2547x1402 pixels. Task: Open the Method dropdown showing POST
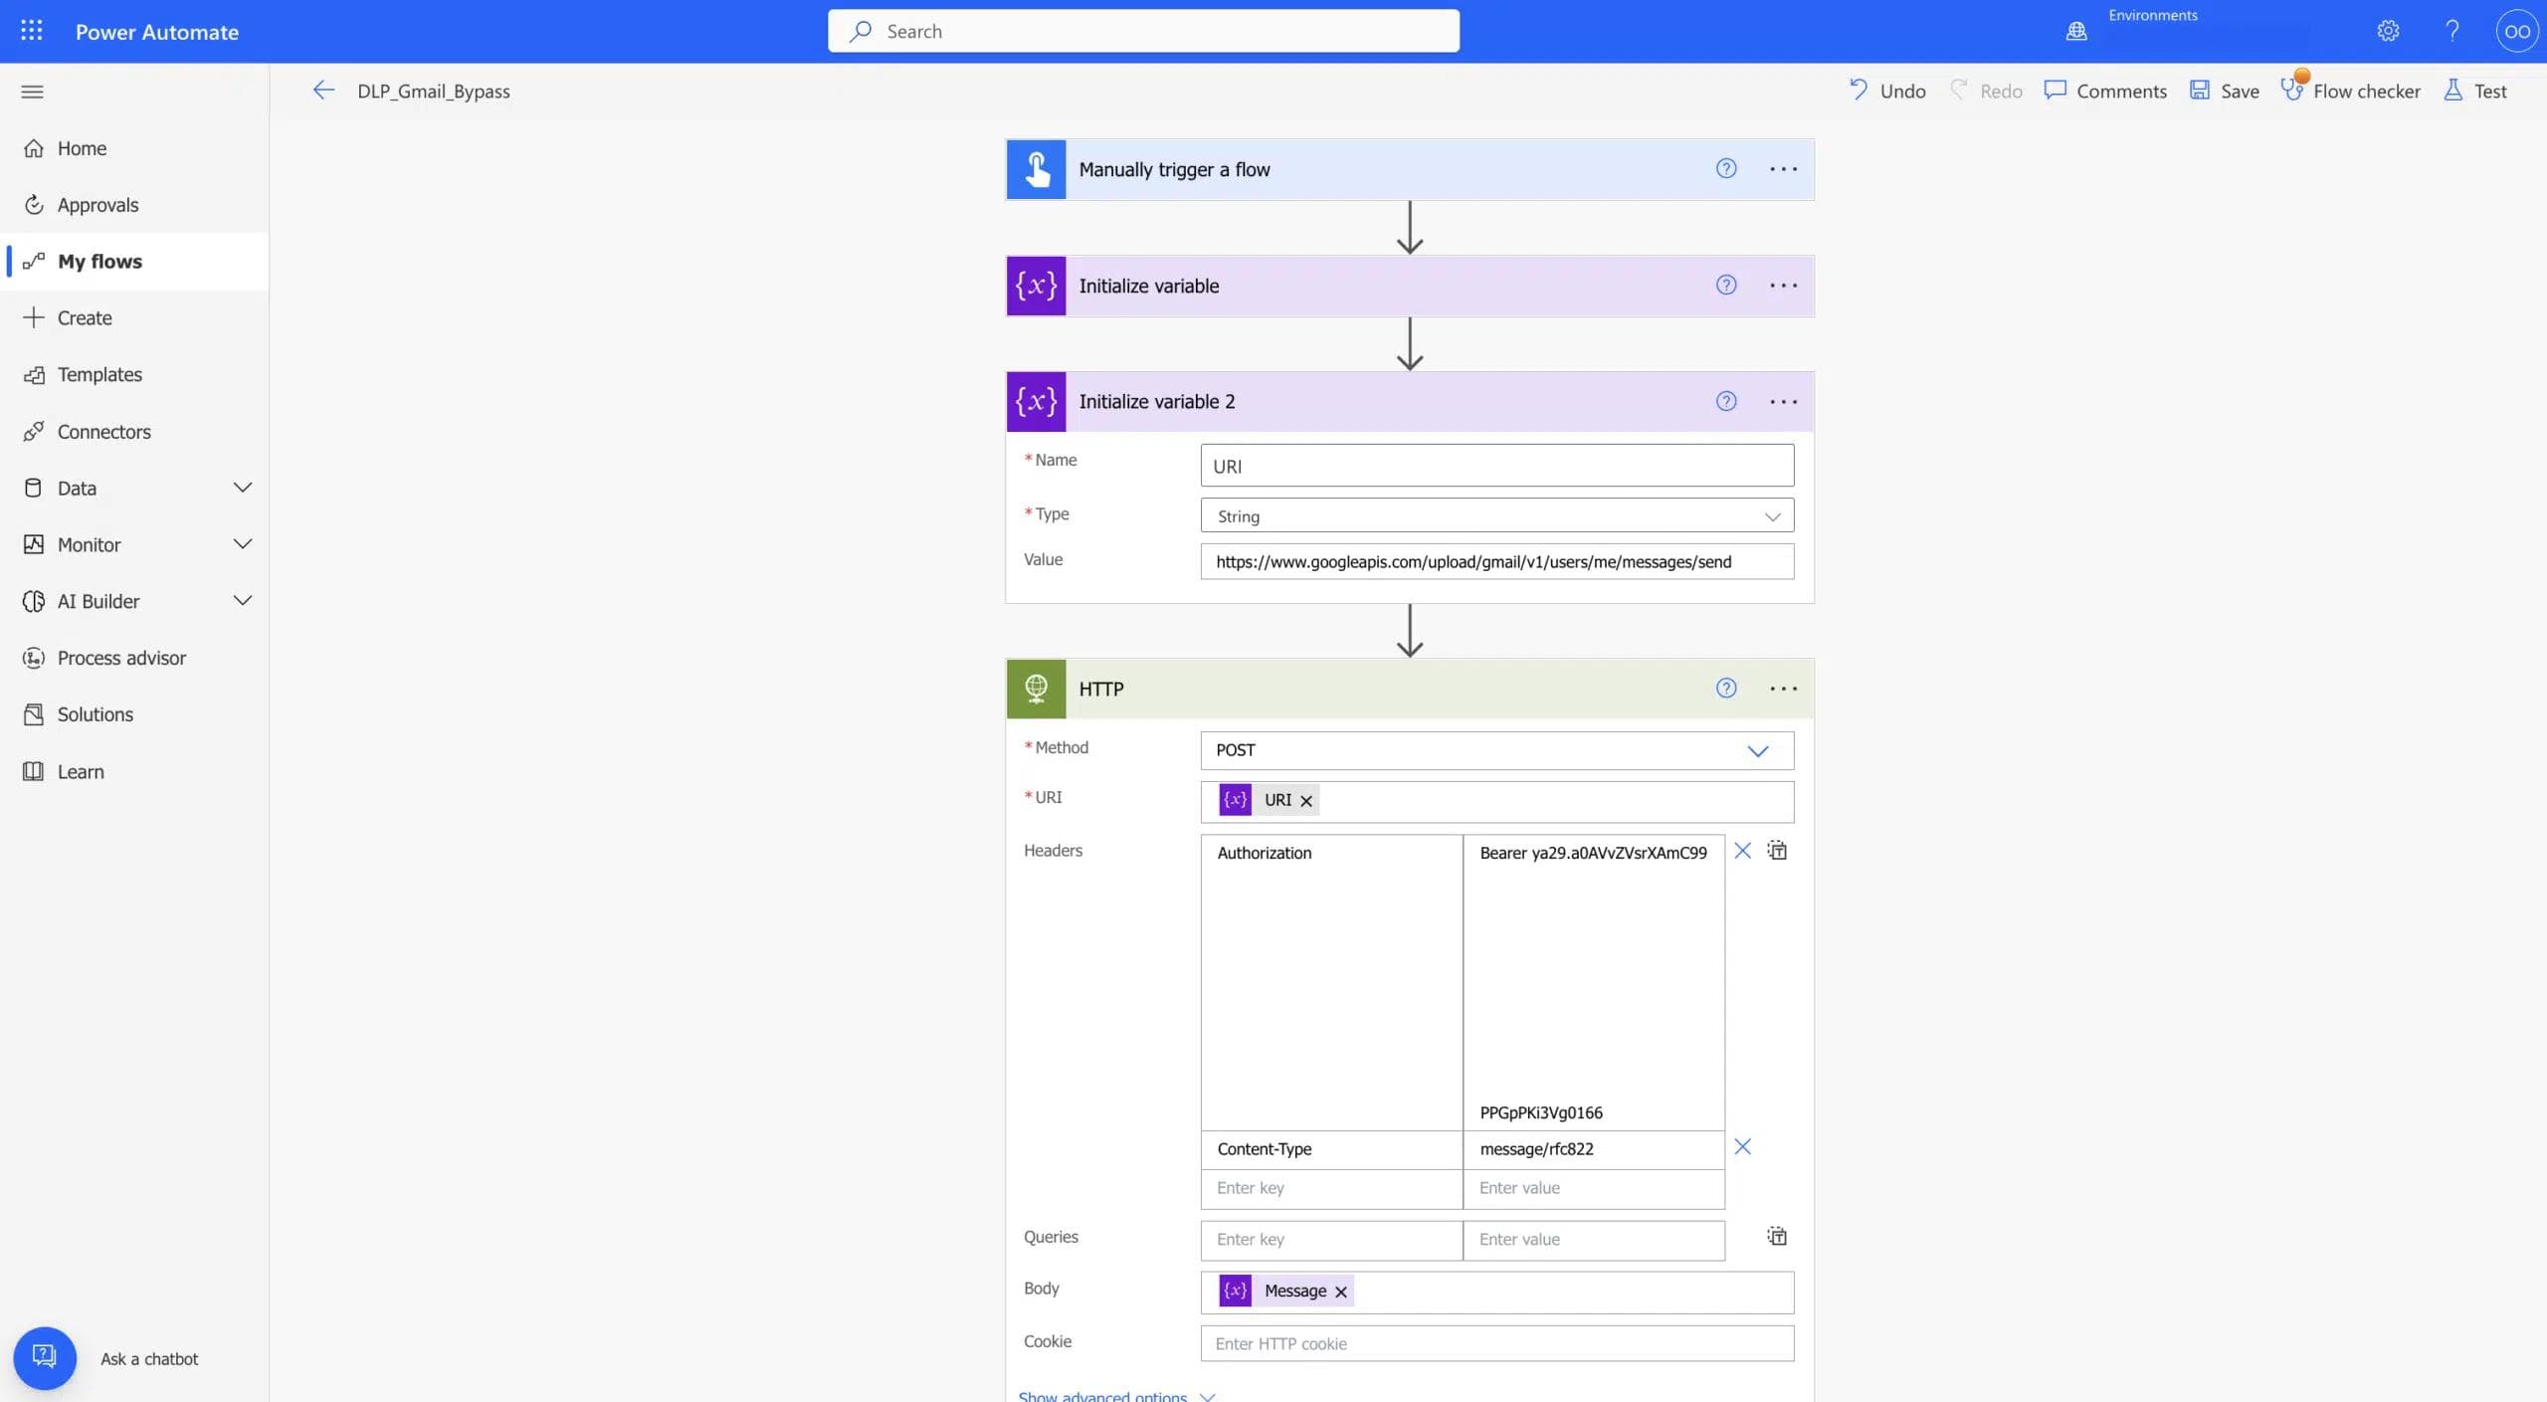[x=1757, y=751]
